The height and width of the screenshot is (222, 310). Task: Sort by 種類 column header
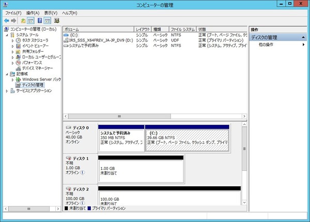point(160,29)
